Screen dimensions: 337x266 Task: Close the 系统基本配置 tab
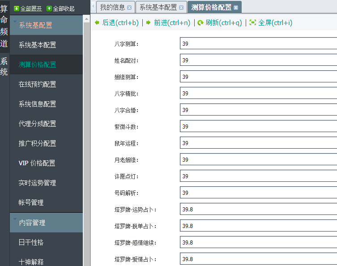[x=181, y=8]
